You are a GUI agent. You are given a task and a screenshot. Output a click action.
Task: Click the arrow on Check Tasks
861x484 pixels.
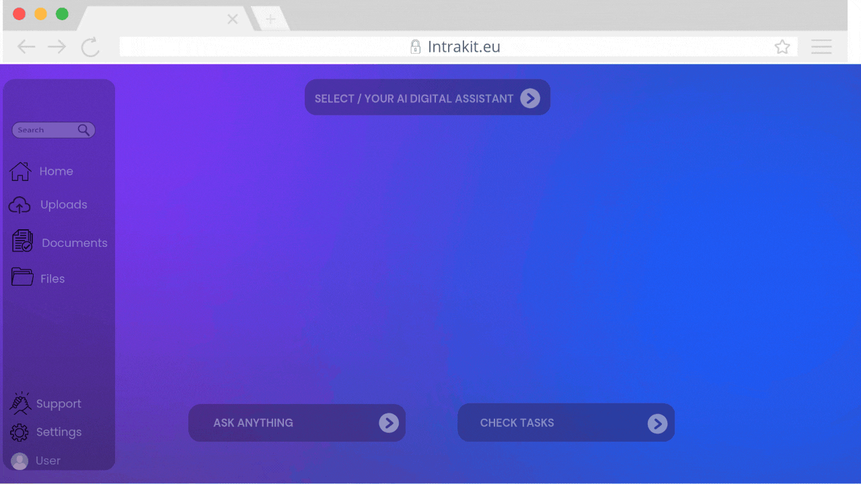click(657, 424)
